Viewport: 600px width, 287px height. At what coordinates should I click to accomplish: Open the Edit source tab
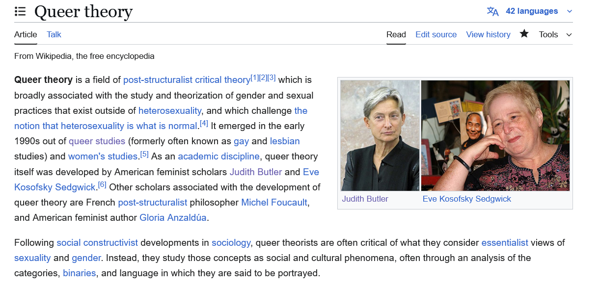[x=436, y=34]
